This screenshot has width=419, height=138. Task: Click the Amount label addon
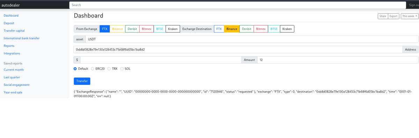249,60
